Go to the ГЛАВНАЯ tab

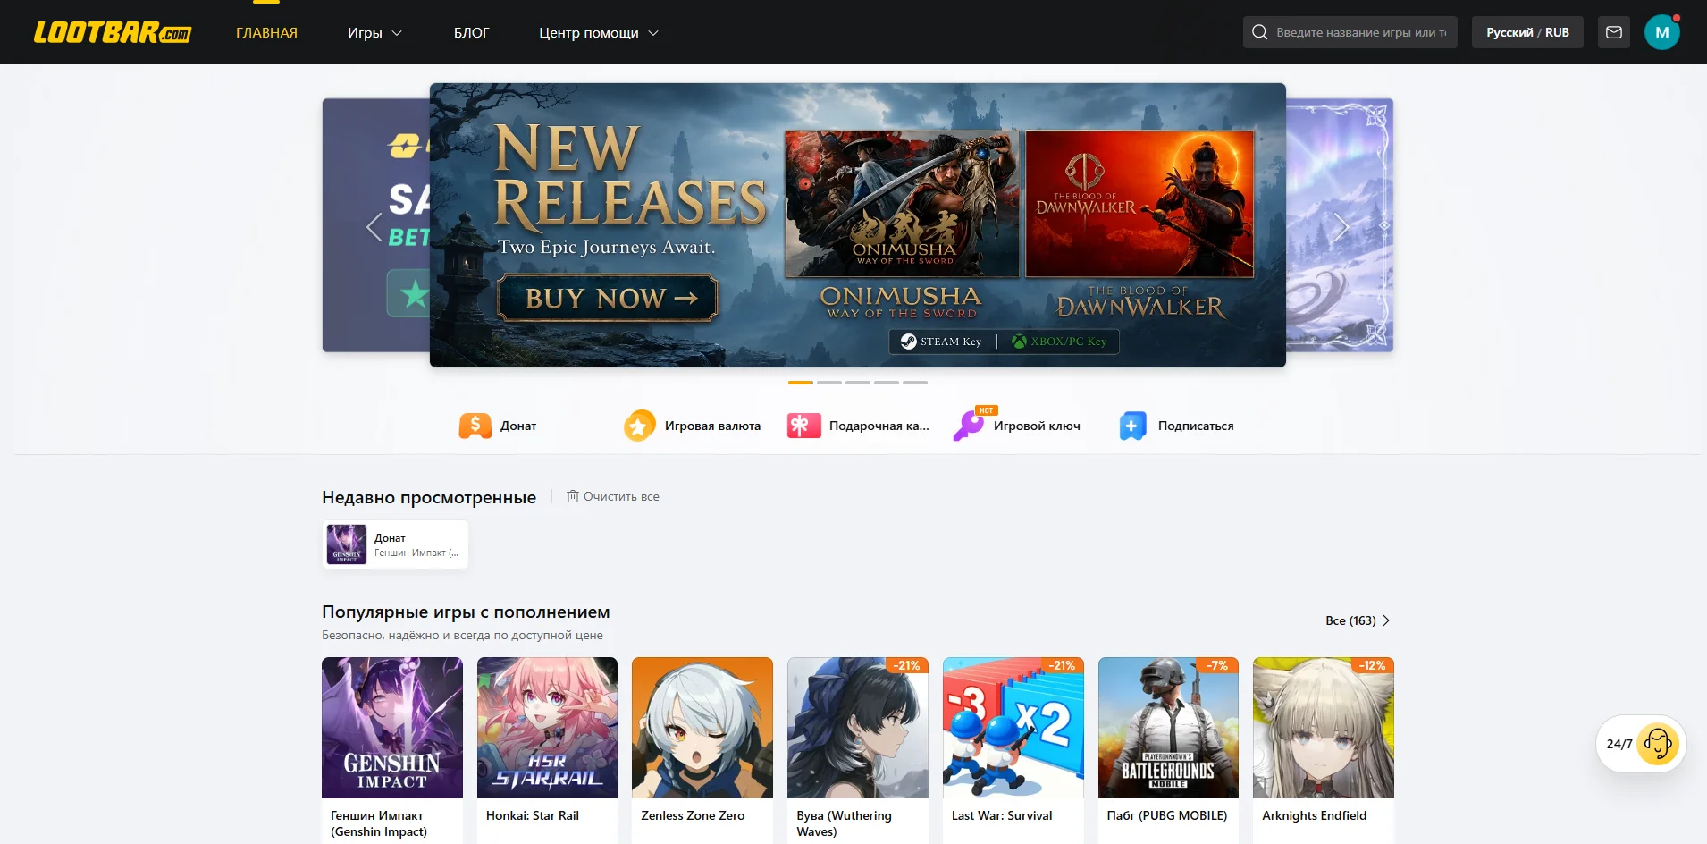click(x=266, y=33)
